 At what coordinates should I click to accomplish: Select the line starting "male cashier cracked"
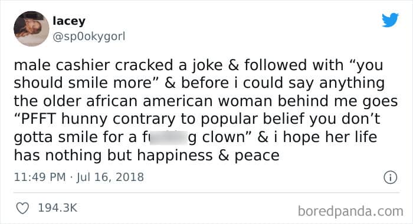(x=198, y=65)
